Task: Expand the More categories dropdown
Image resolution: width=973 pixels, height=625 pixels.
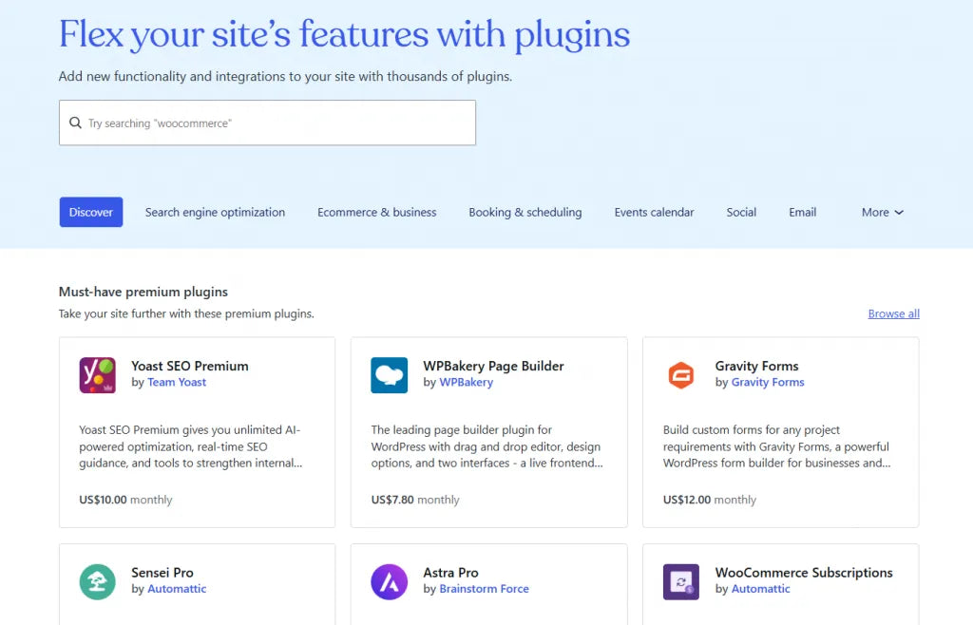Action: pos(882,212)
